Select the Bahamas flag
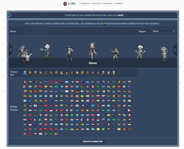 61,87
